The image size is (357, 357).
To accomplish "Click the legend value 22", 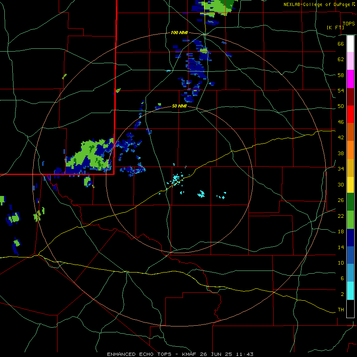I will (x=341, y=216).
